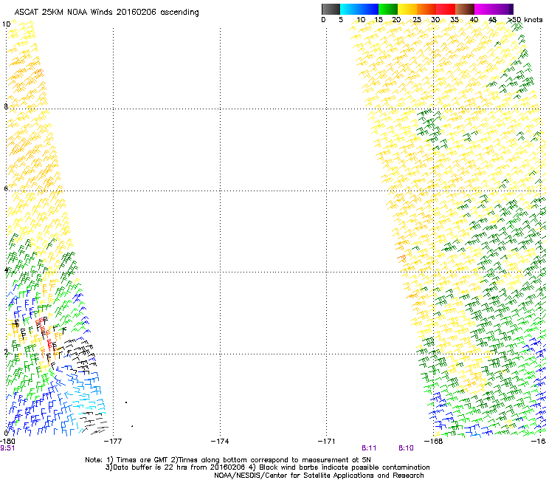The width and height of the screenshot is (546, 480).
Task: Select the gray 0-5 knots legend segment
Action: click(x=331, y=9)
